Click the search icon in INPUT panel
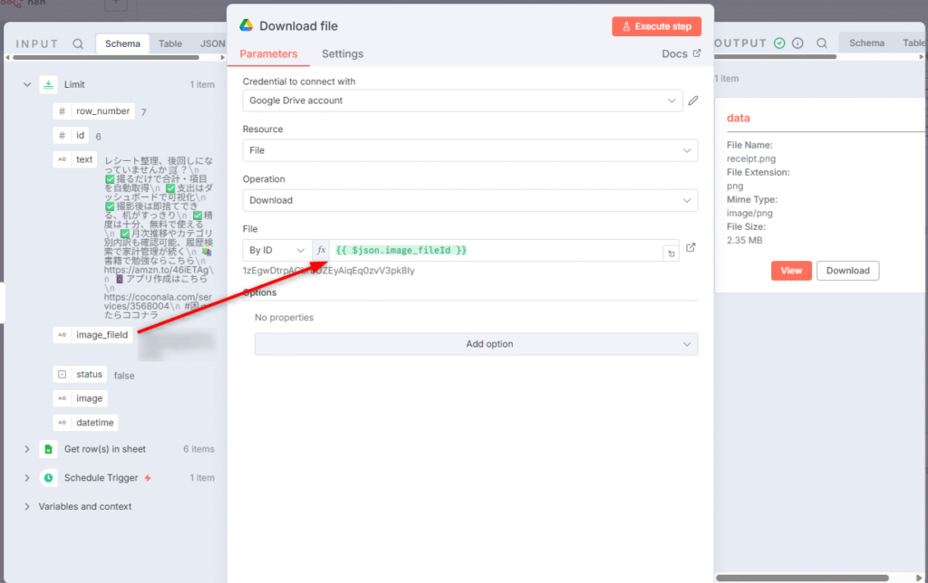The image size is (928, 583). (78, 43)
